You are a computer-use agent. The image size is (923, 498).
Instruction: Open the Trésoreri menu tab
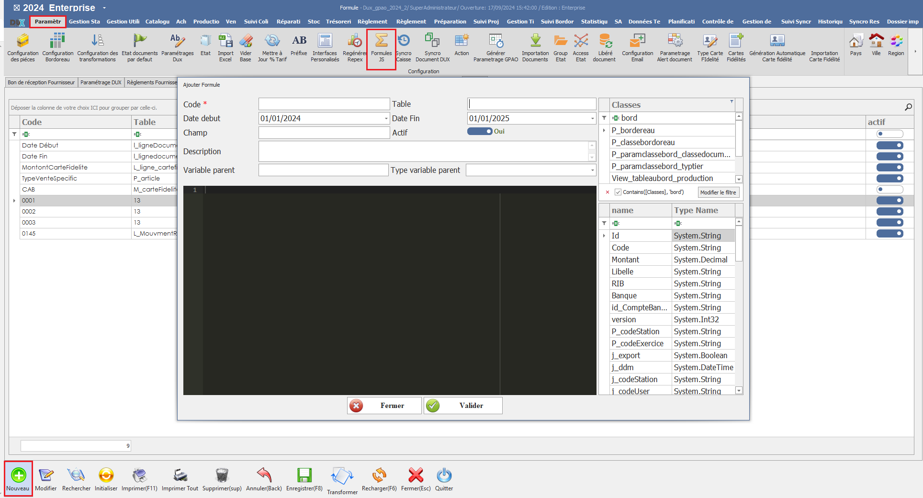point(338,22)
